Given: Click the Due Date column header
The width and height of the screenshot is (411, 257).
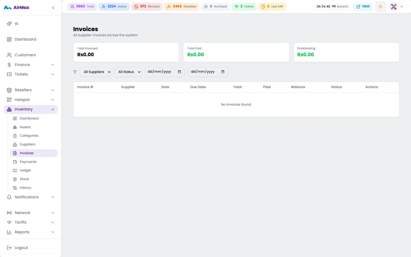Looking at the screenshot, I should 198,87.
